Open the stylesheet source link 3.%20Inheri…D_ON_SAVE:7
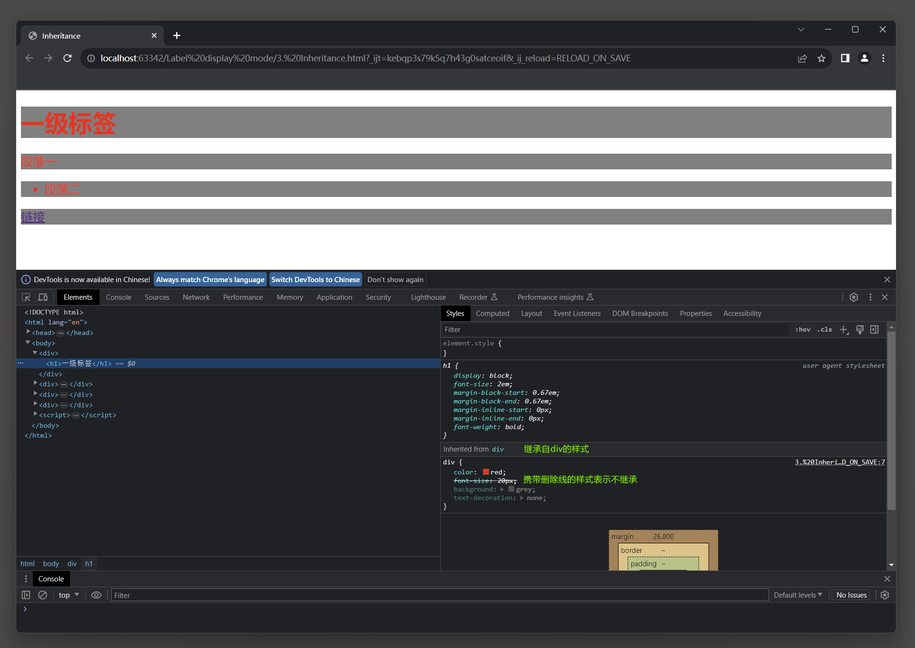 [840, 462]
